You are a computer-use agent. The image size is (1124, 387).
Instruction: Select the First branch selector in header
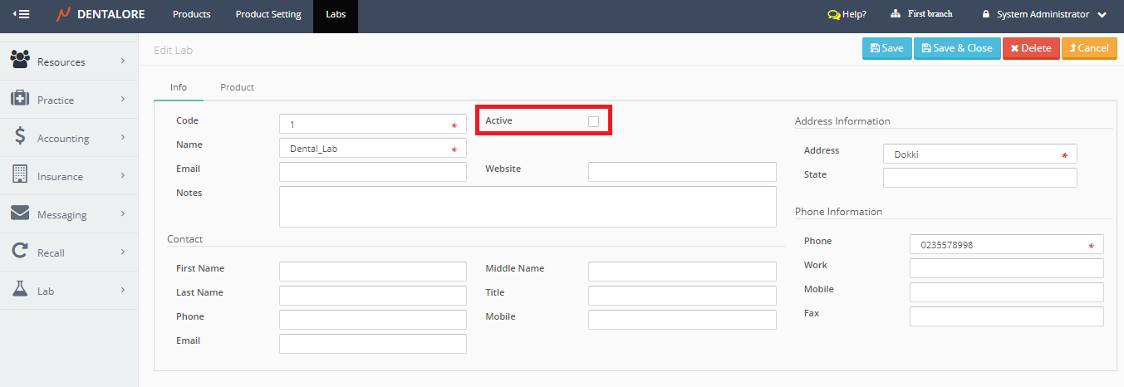[921, 14]
